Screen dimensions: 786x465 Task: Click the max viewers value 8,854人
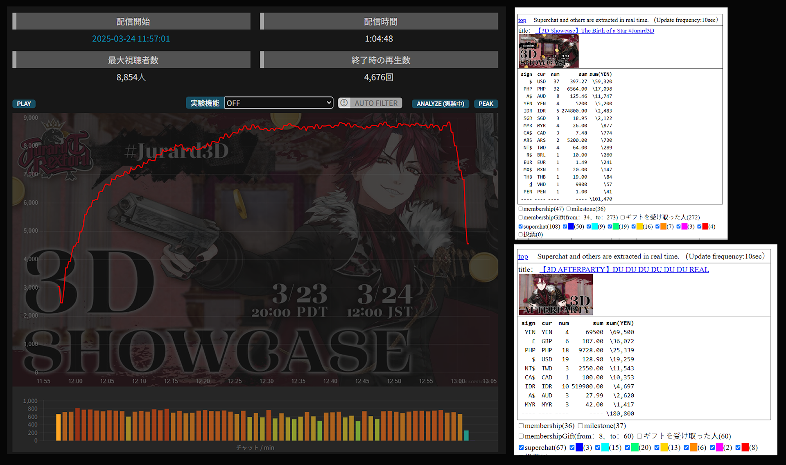[131, 77]
